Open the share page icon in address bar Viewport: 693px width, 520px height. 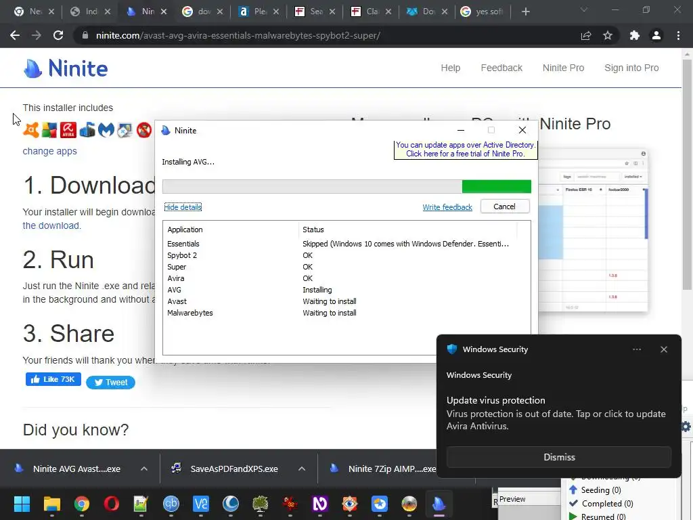pos(586,35)
